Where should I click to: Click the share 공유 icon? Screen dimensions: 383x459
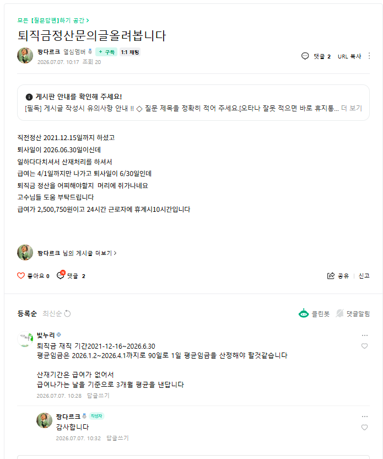coord(331,276)
